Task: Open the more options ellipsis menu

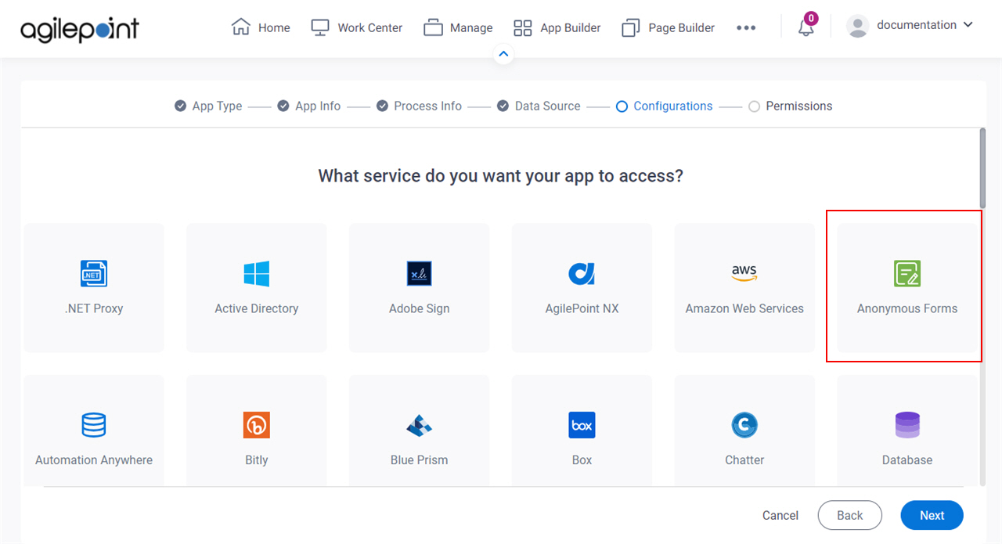Action: point(746,27)
